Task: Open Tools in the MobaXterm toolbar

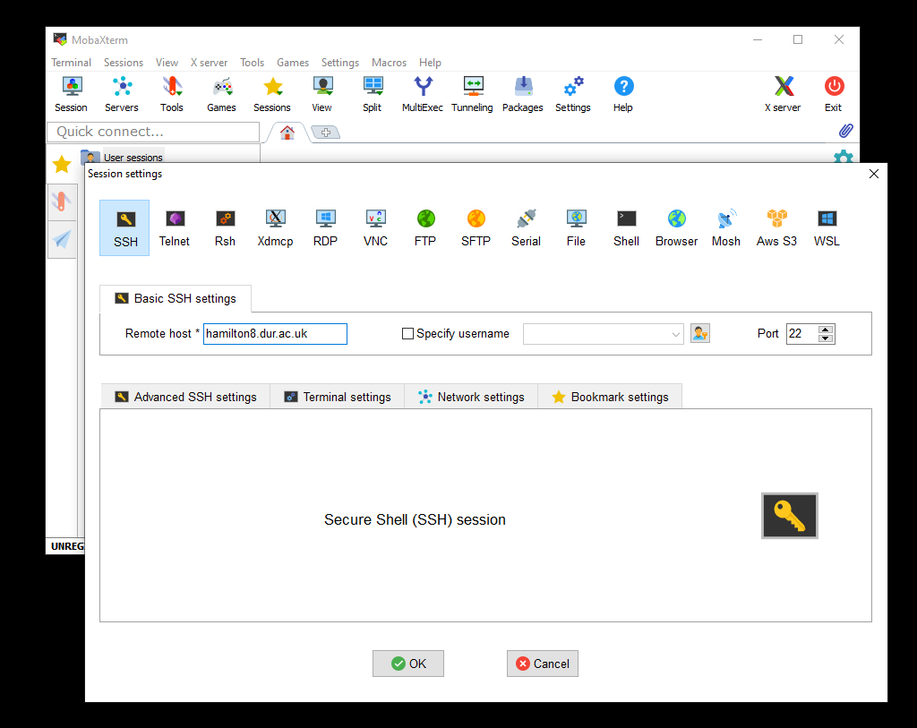Action: [172, 94]
